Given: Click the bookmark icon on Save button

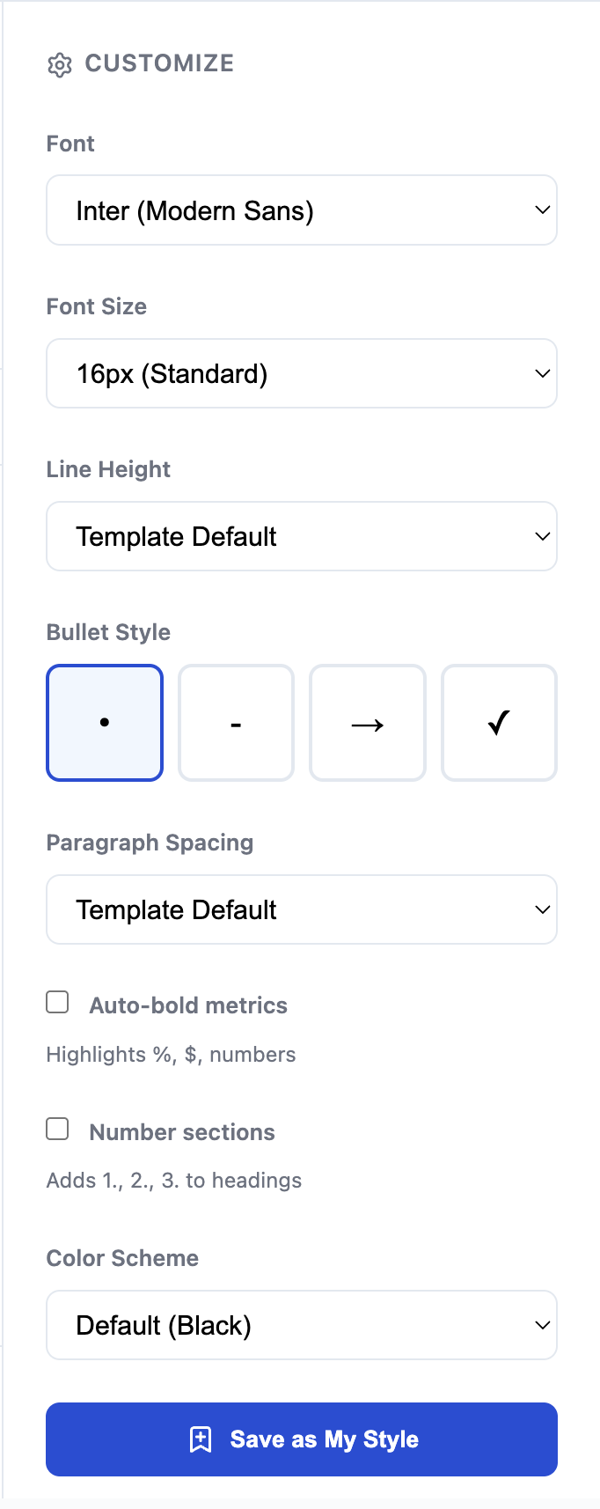Looking at the screenshot, I should coord(201,1439).
